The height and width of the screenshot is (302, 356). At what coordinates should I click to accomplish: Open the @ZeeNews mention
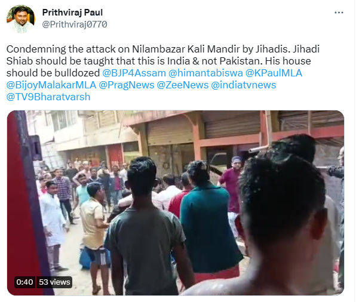click(183, 85)
